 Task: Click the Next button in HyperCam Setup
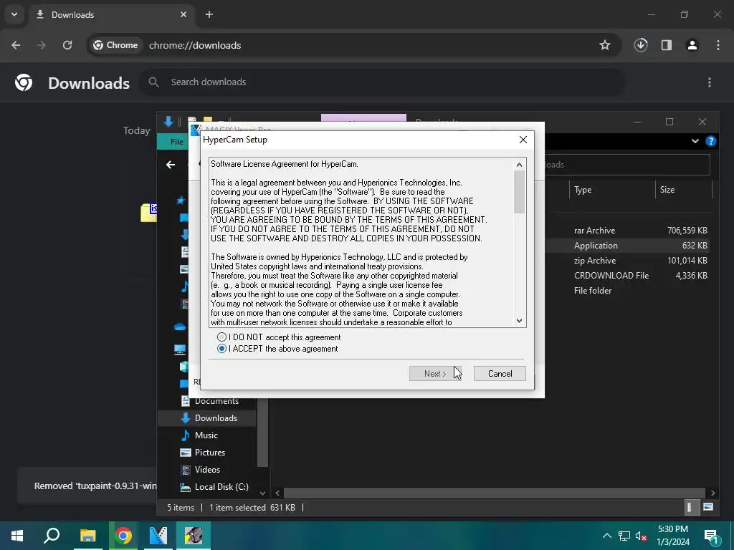(435, 374)
